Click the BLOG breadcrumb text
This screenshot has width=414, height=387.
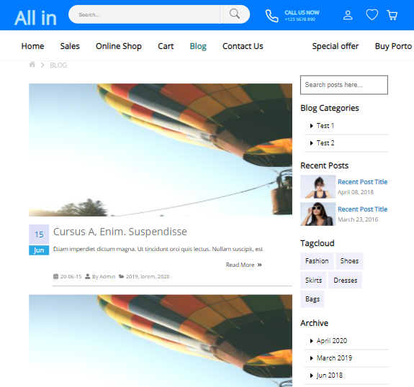coord(58,65)
